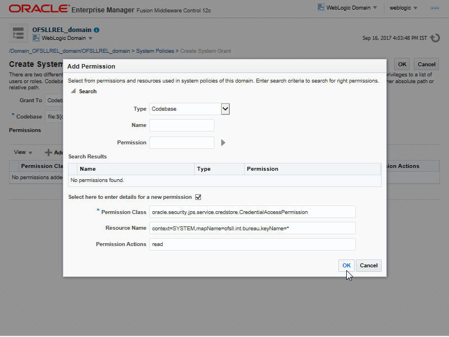
Task: Click the domain navigation tree icon
Action: pyautogui.click(x=19, y=33)
